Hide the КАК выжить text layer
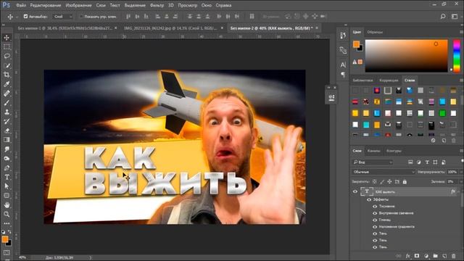The image size is (464, 261). pyautogui.click(x=355, y=191)
